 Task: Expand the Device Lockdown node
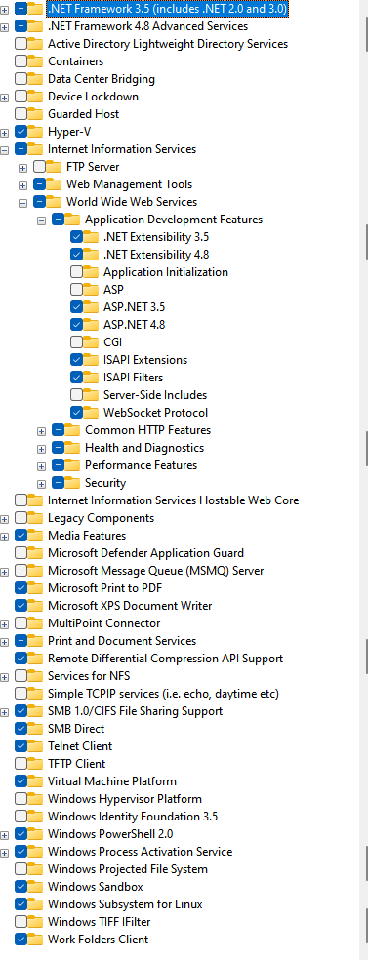click(5, 98)
